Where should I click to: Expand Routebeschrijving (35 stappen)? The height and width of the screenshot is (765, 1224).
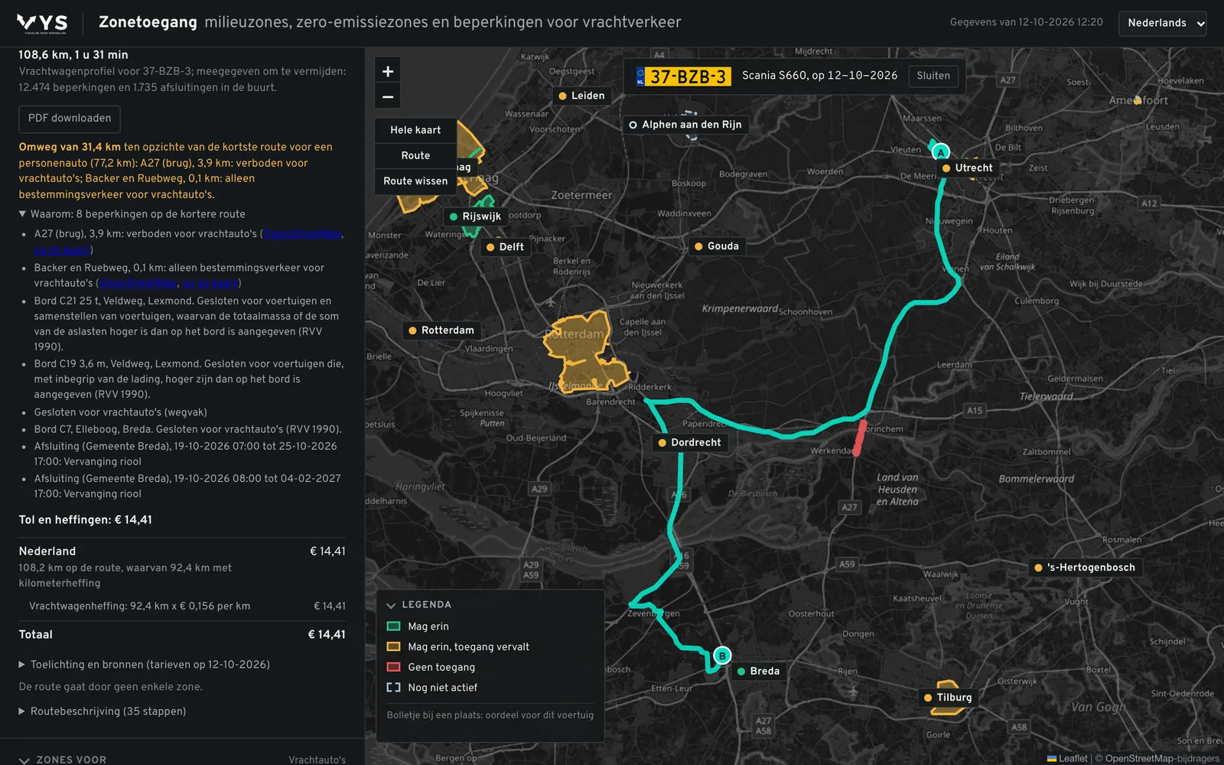(103, 711)
